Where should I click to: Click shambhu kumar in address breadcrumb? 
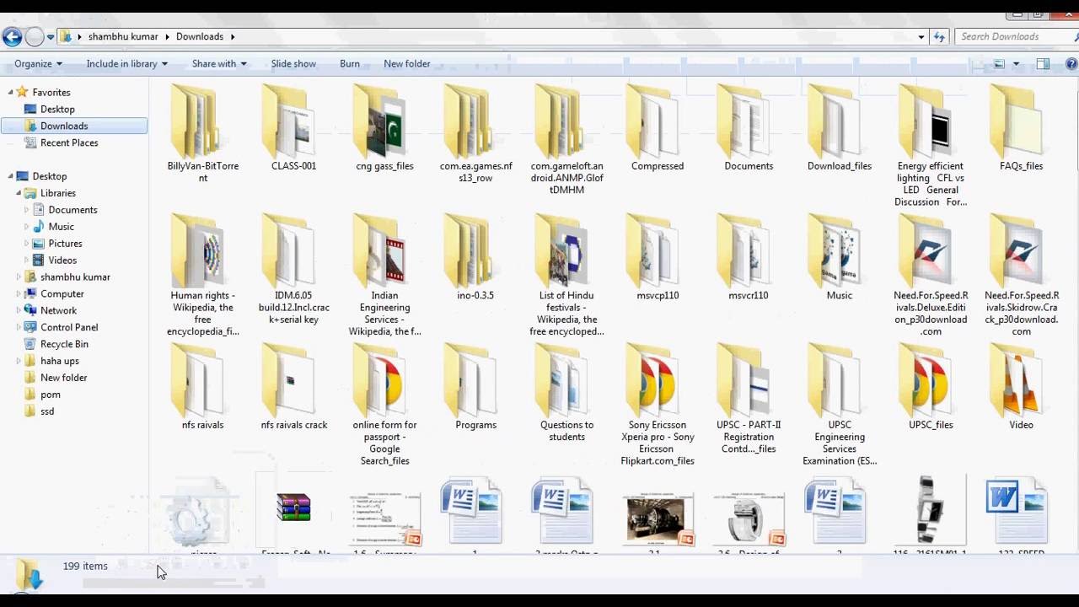(x=124, y=36)
